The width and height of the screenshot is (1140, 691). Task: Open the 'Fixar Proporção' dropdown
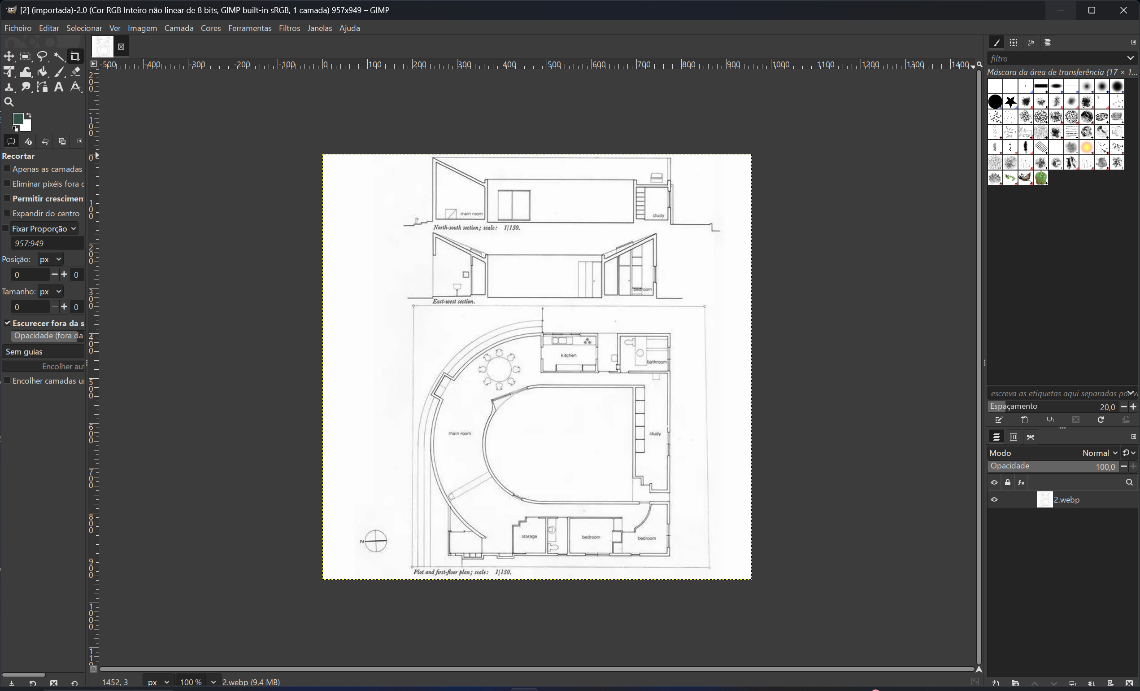click(44, 229)
